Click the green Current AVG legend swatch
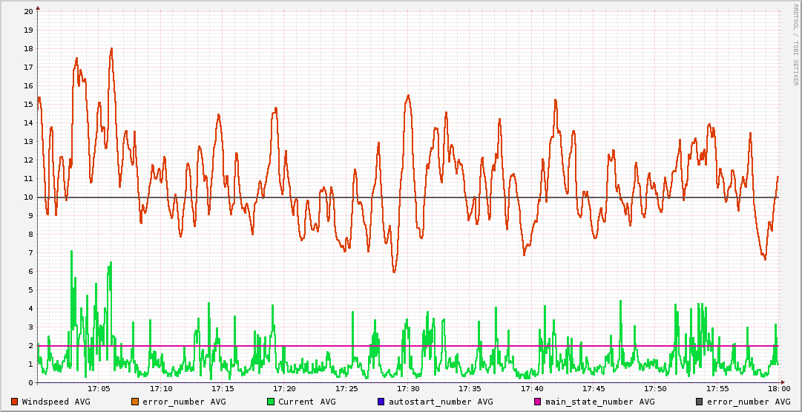This screenshot has width=802, height=412. (x=271, y=402)
